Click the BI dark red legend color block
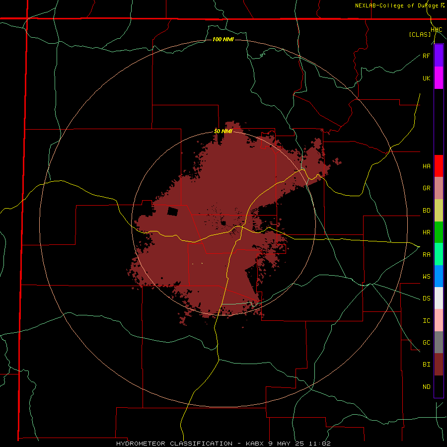Viewport: 447px width, 447px height. [x=439, y=365]
